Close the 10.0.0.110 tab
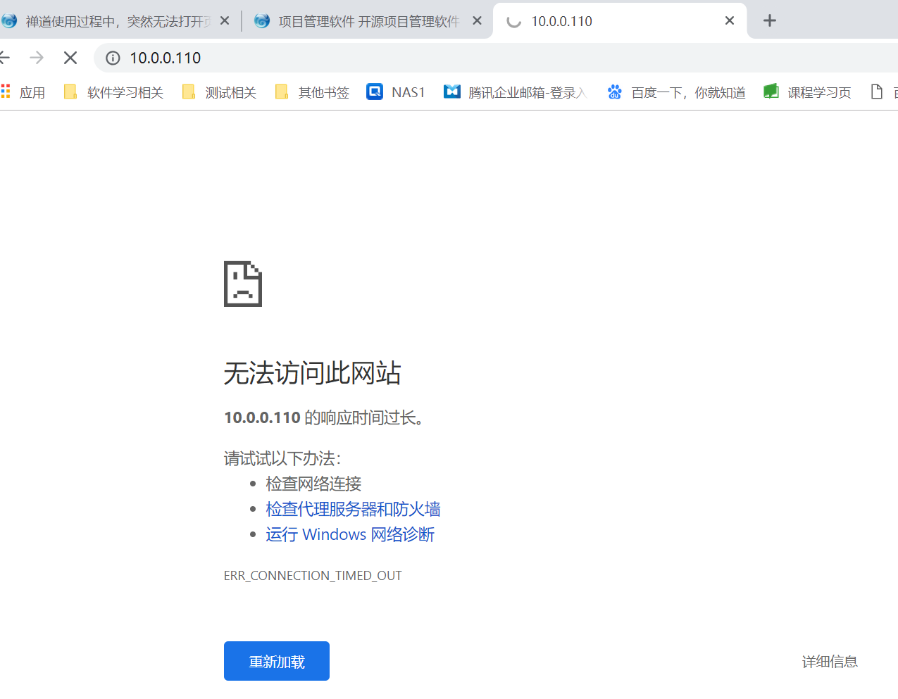This screenshot has height=699, width=898. 730,20
